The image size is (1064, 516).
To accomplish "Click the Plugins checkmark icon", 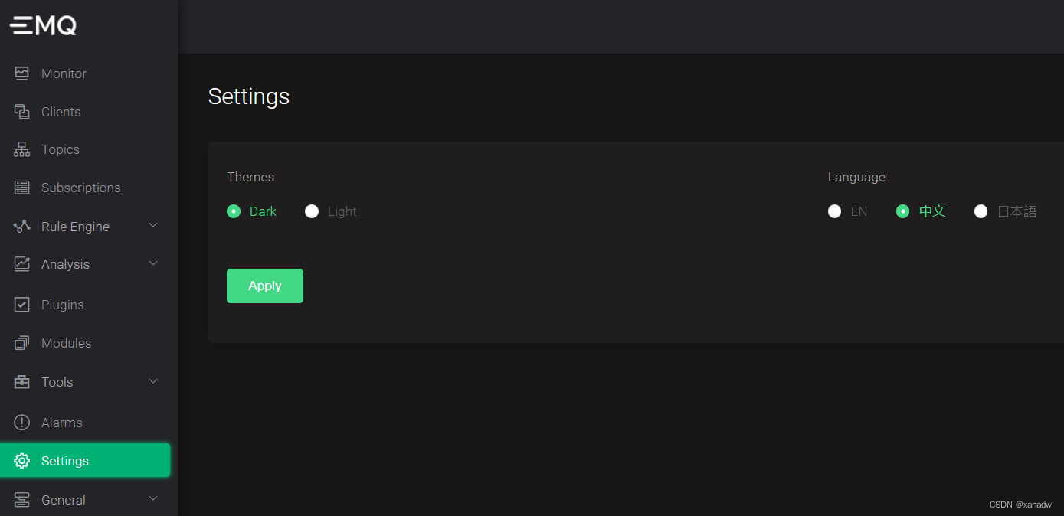I will pos(21,305).
